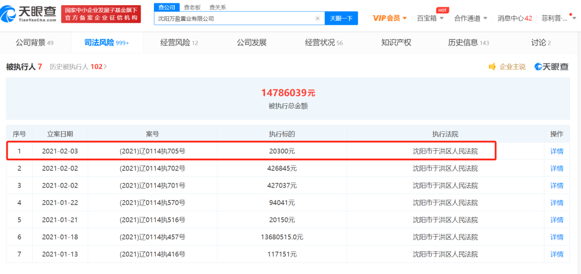Click the amount 94041元
Screen dimensions: 581x274
282,203
